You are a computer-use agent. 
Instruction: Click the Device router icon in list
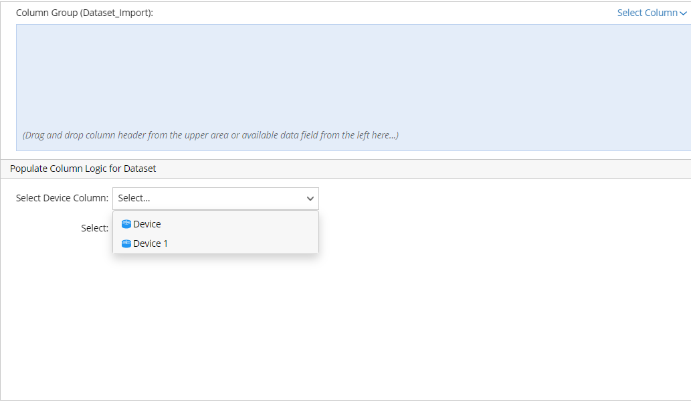pos(126,224)
